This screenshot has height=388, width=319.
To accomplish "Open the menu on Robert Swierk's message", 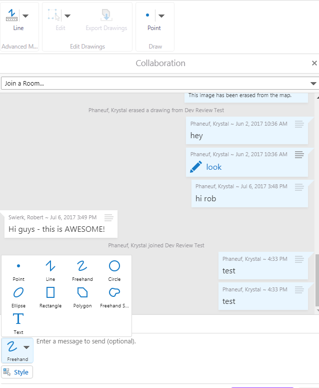I will coord(108,218).
